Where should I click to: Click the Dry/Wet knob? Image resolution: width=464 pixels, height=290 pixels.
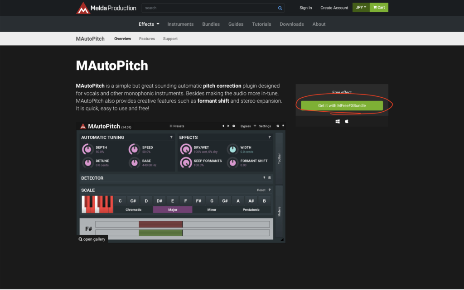pyautogui.click(x=186, y=149)
